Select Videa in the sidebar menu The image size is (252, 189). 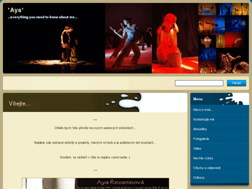point(219,148)
